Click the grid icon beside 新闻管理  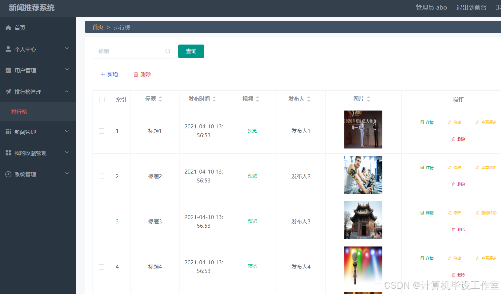(x=8, y=132)
